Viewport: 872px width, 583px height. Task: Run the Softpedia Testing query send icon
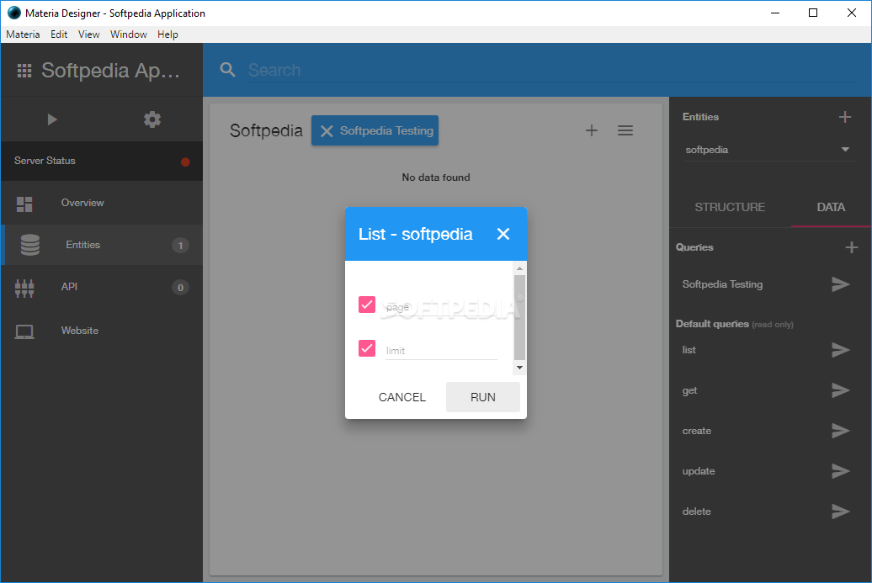(x=840, y=284)
